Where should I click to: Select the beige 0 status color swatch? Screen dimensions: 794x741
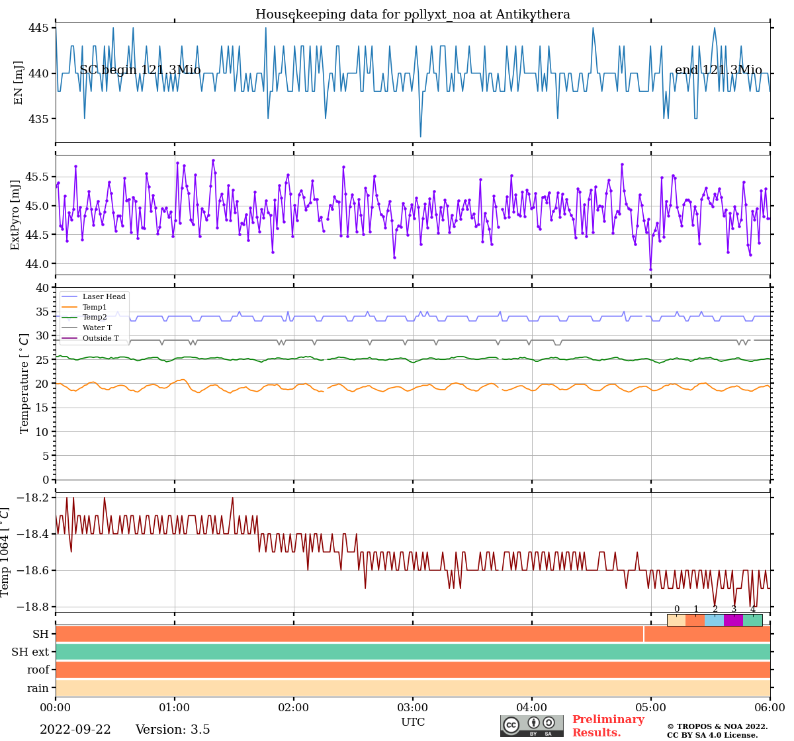click(x=676, y=620)
